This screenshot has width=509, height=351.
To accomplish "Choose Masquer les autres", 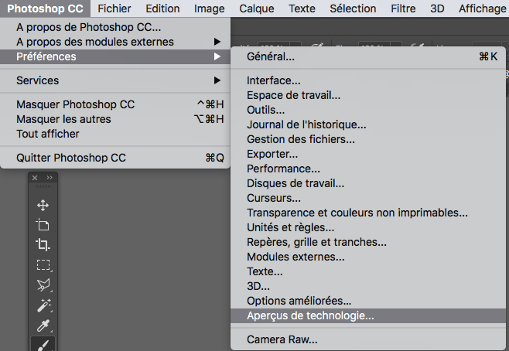I will coord(115,119).
